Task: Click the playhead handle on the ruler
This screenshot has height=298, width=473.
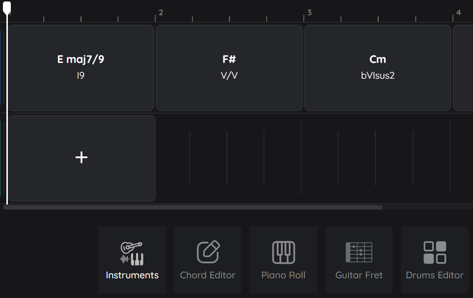Action: (x=7, y=8)
